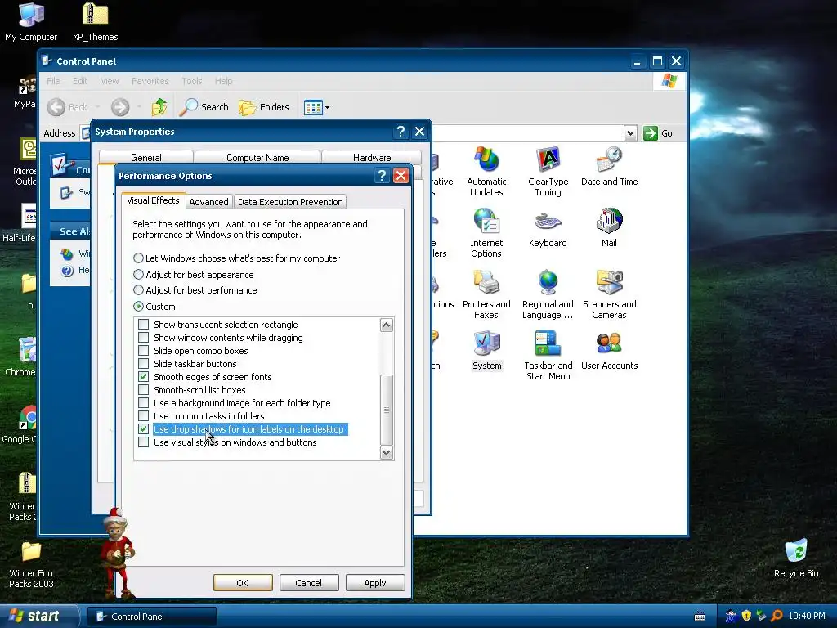Click the Performance Options help question mark
The image size is (837, 628).
382,176
